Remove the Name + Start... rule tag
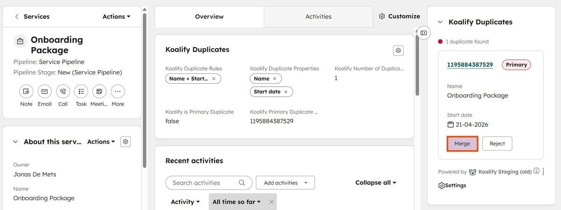The image size is (561, 210). tap(214, 79)
